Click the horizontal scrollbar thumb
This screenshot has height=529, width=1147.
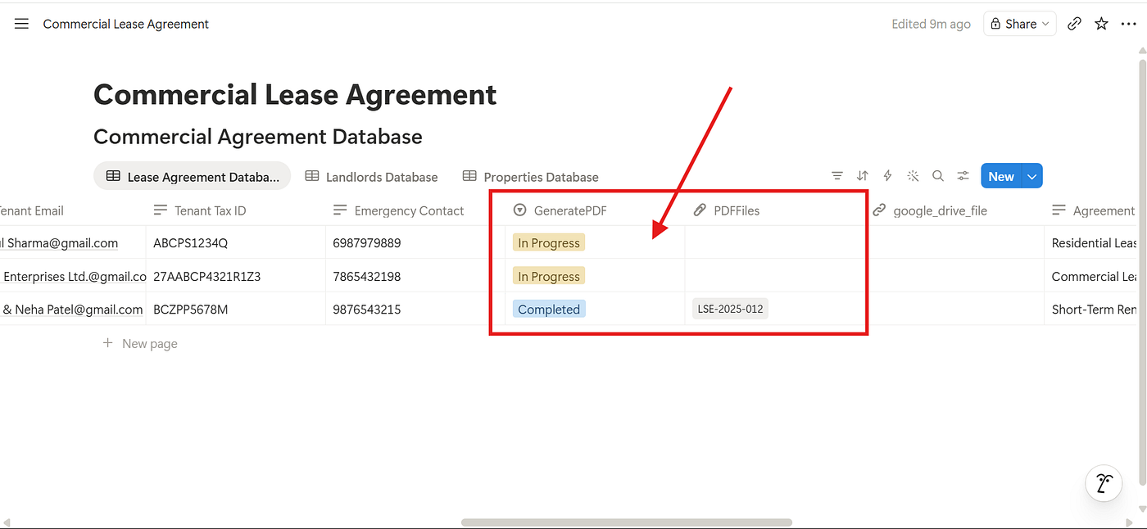(x=627, y=522)
